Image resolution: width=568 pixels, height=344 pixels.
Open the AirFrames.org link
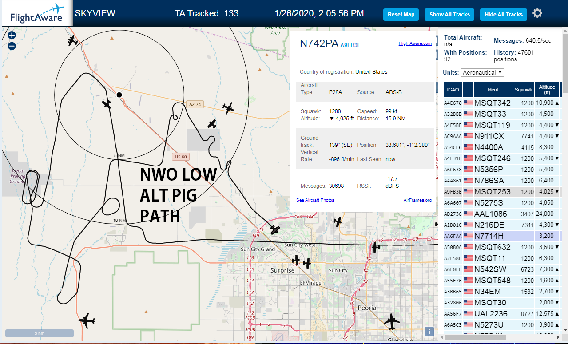tap(417, 200)
